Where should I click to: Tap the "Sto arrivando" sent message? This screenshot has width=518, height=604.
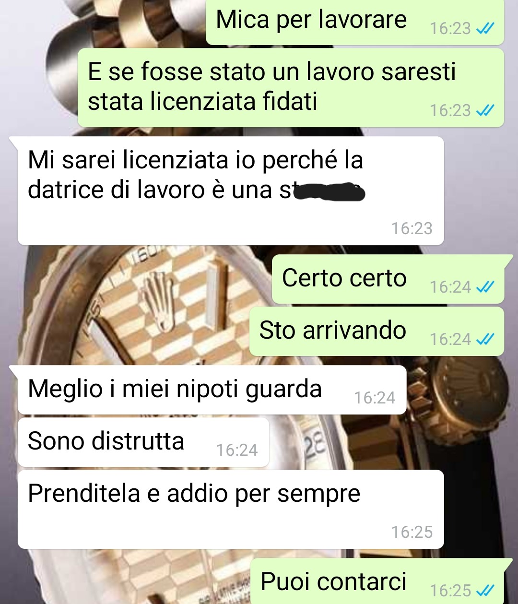(377, 332)
